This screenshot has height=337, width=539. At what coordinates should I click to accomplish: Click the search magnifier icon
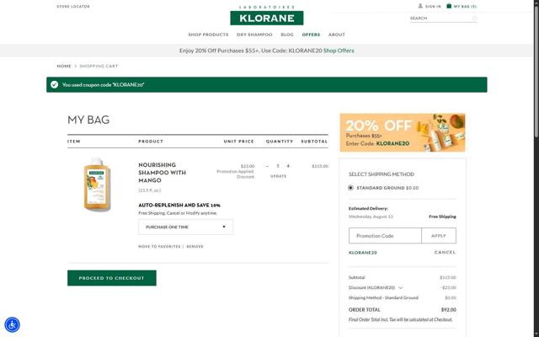(x=474, y=19)
